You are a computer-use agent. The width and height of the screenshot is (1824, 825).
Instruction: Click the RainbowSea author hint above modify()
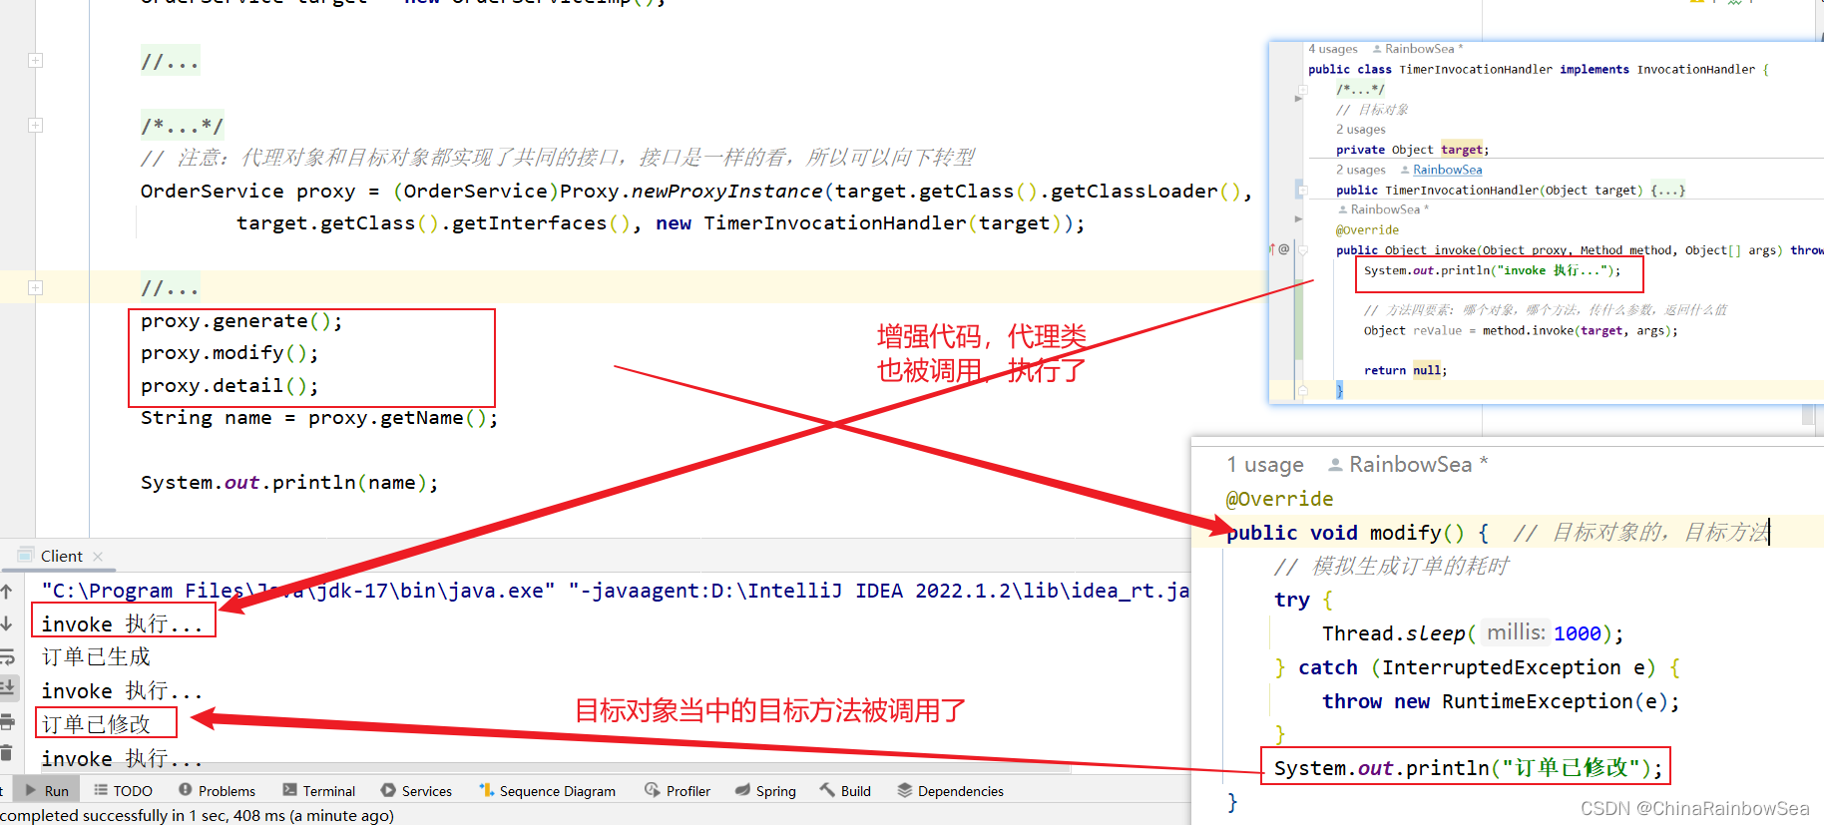click(1408, 465)
